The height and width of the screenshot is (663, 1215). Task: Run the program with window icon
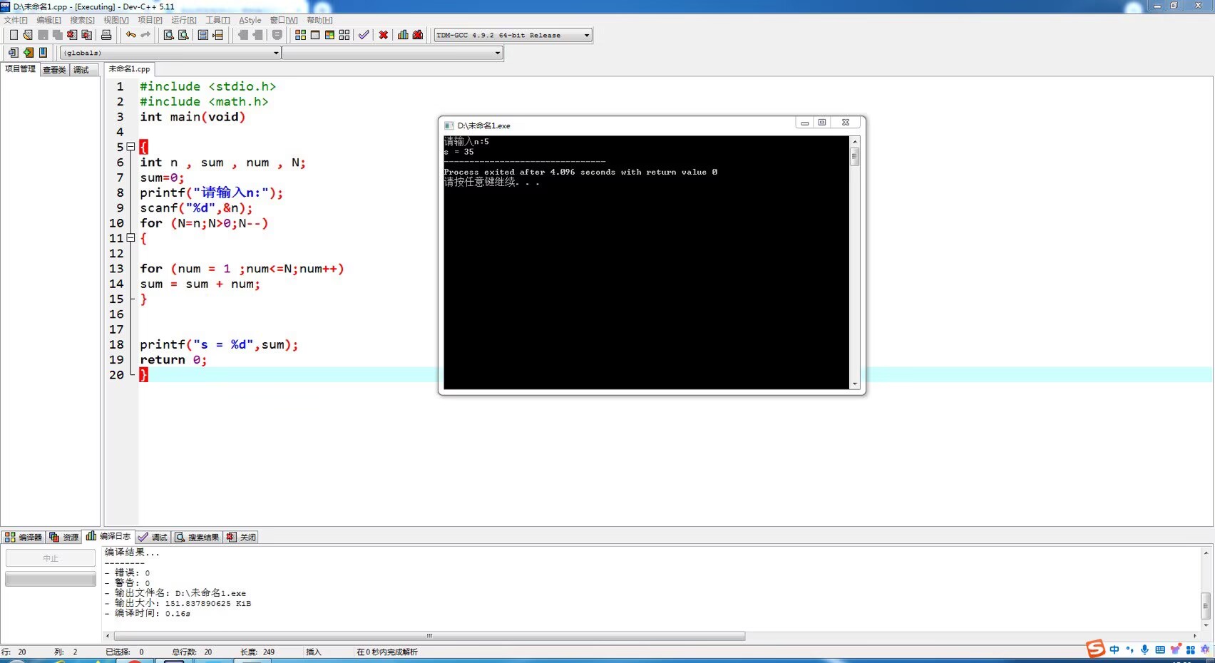click(x=314, y=35)
